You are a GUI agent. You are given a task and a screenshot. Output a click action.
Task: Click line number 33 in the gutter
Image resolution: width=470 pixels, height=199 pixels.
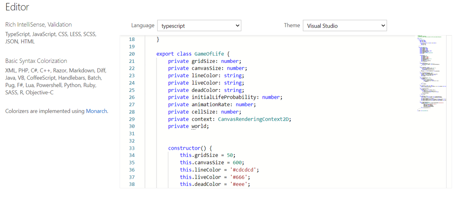click(132, 148)
